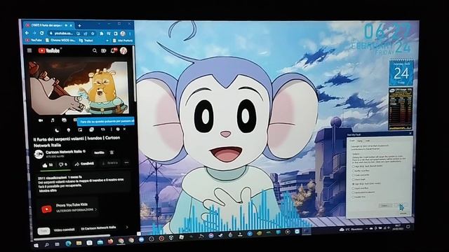
Task: Select the Di Cartoon Network Italia chip
Action: click(98, 227)
